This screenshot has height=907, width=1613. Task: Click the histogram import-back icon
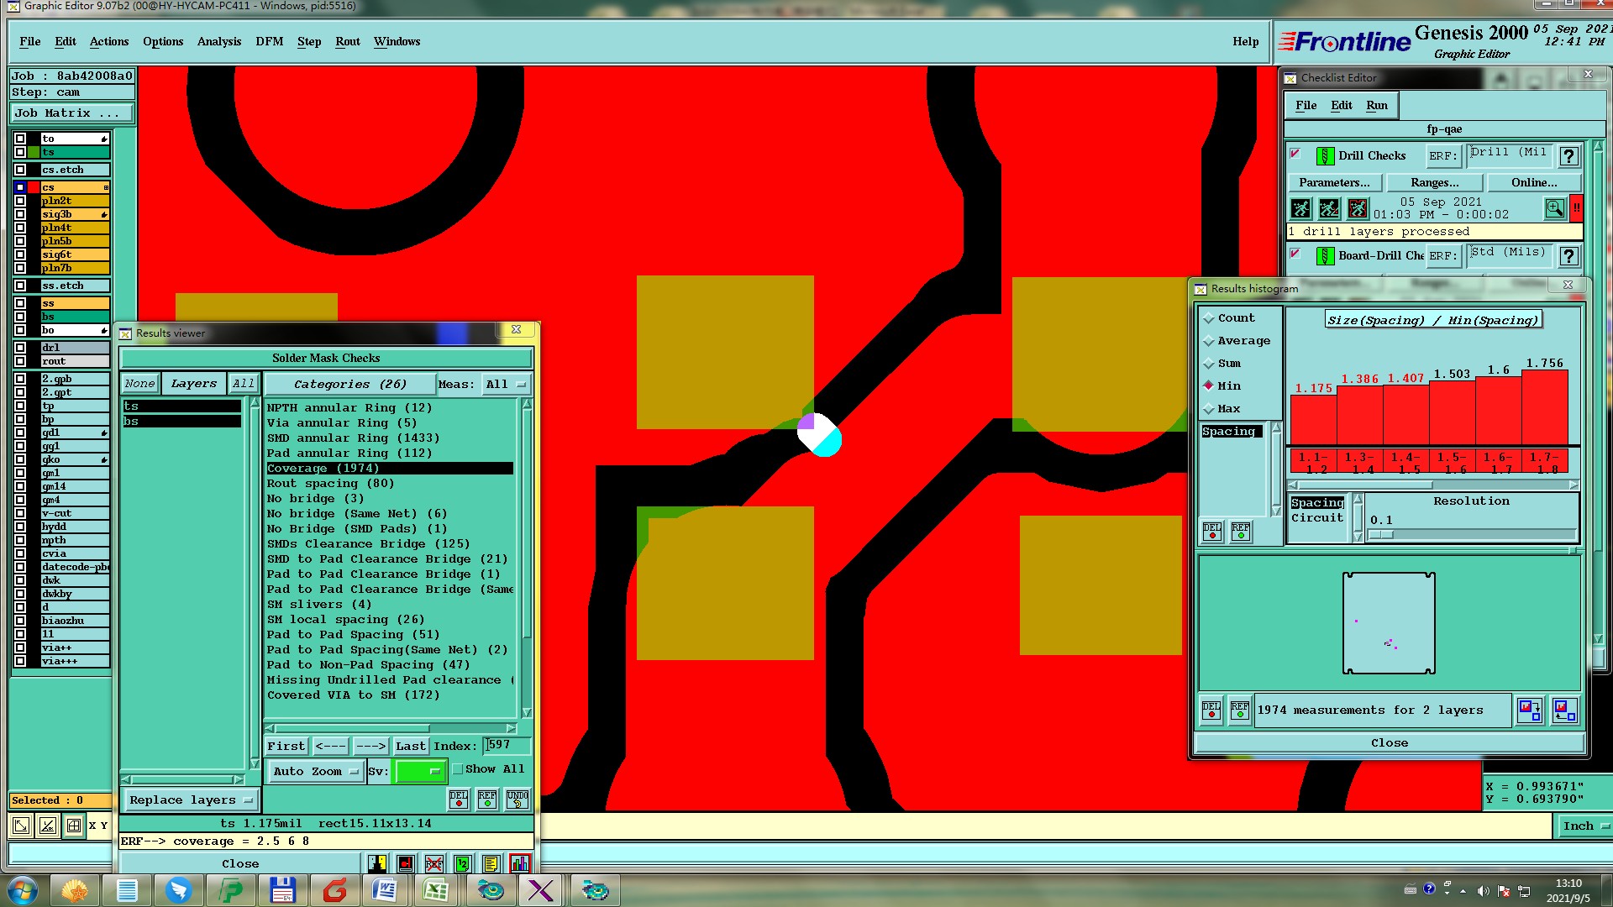pos(1564,710)
